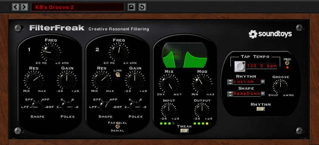Screen dimensions: 319x145
Task: Click the Soundtoys logo
Action: (x=270, y=34)
